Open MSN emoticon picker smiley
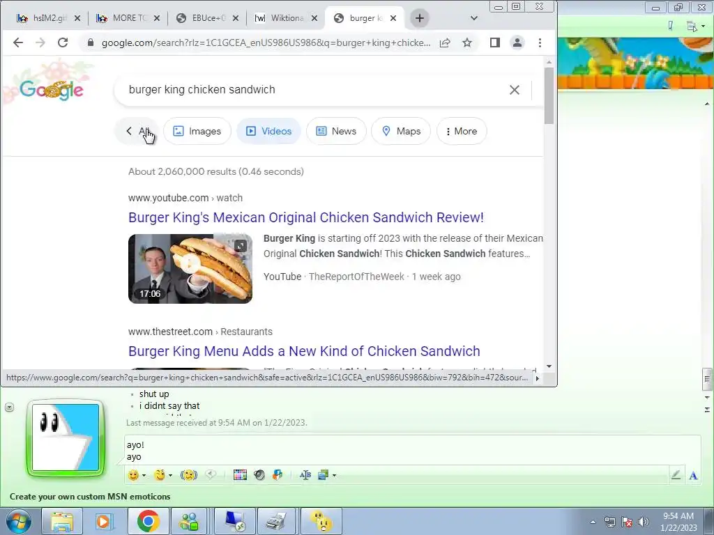This screenshot has height=535, width=714. click(133, 475)
